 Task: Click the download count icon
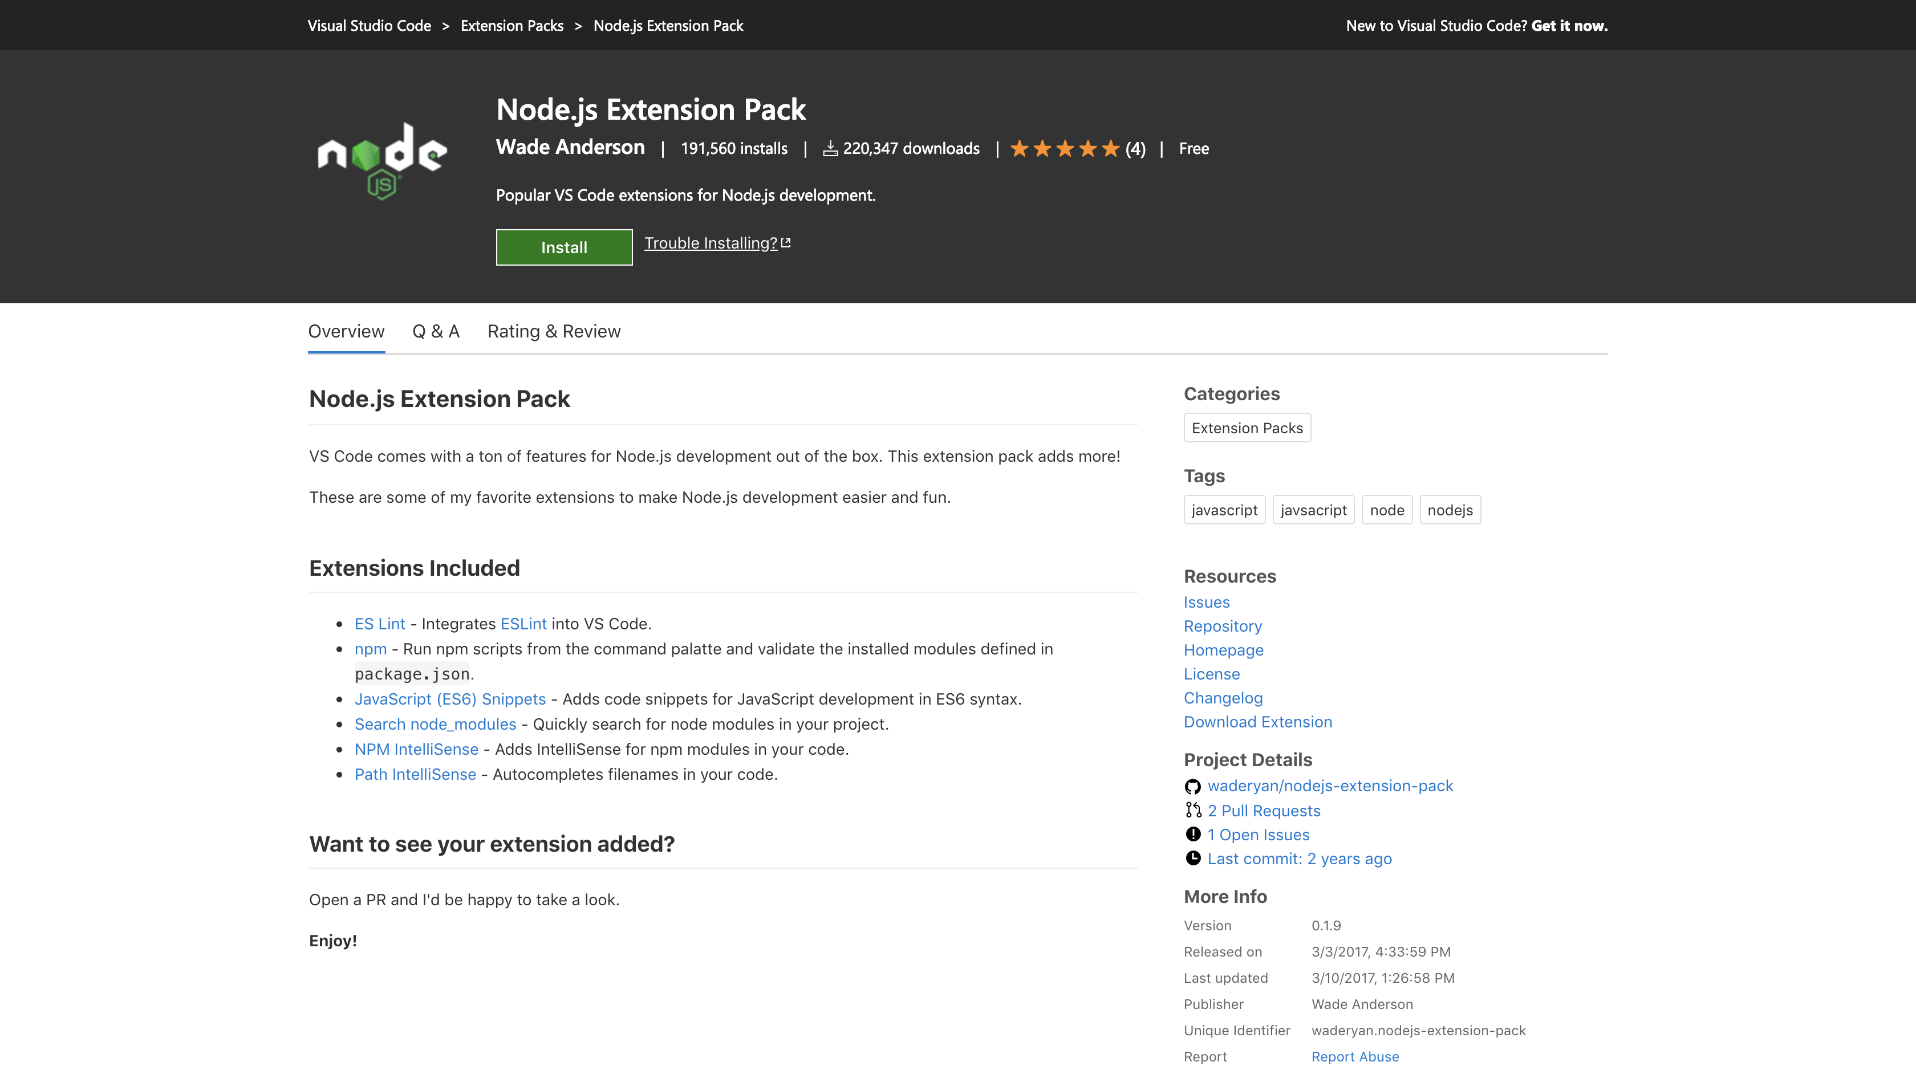pos(830,149)
